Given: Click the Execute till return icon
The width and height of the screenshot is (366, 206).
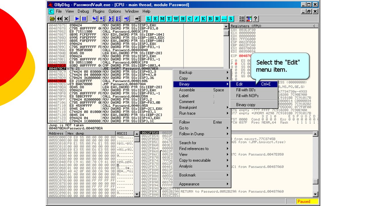Looking at the screenshot, I should [x=127, y=19].
